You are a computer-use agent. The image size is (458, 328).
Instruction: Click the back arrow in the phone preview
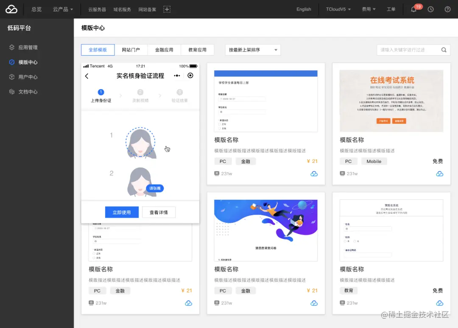coord(87,76)
